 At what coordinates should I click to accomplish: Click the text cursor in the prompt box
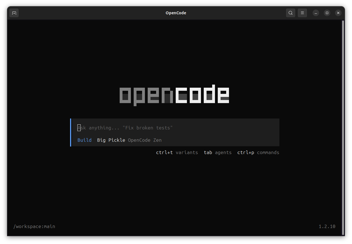(x=79, y=128)
